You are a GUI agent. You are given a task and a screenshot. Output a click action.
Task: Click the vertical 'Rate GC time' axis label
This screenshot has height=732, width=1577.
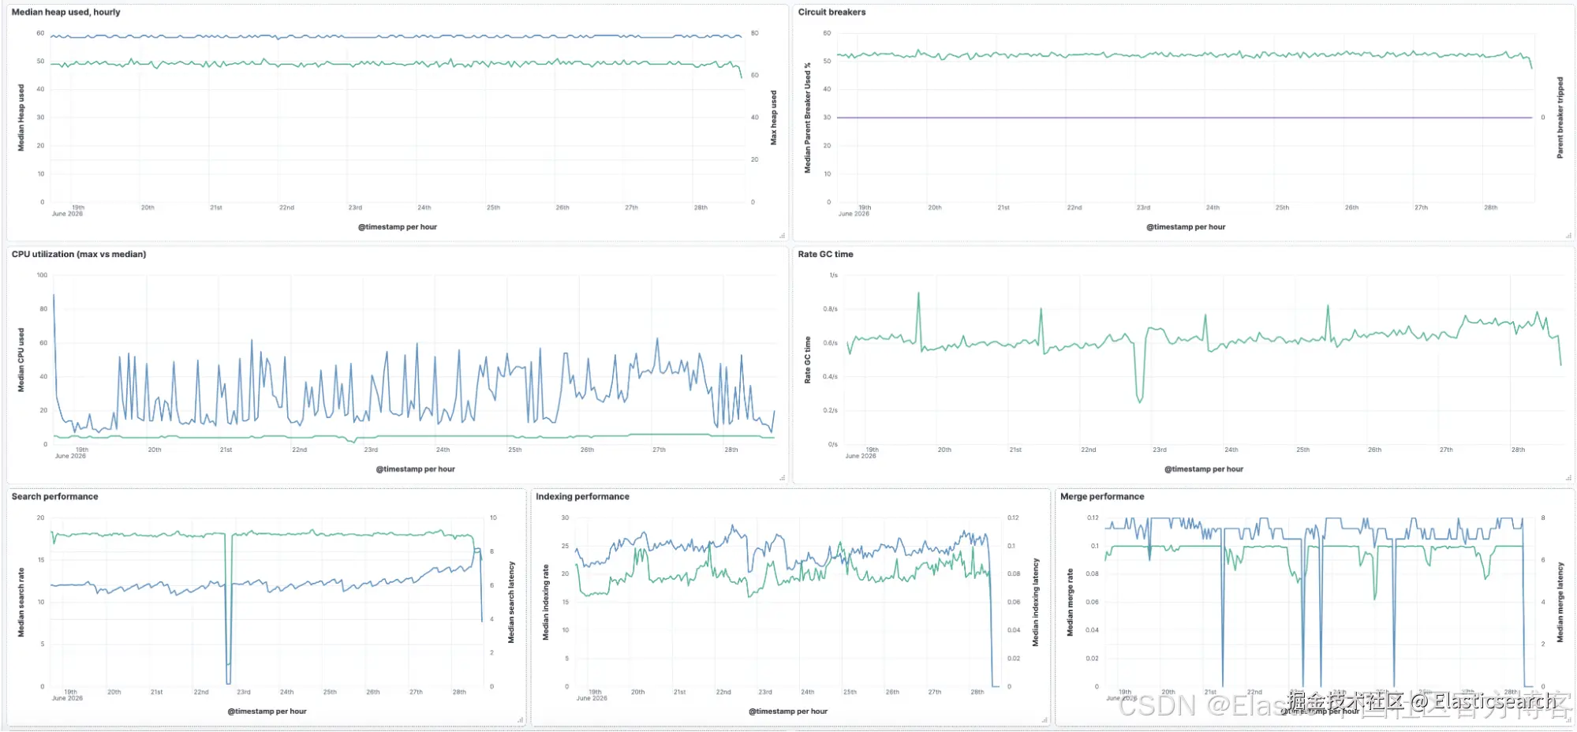point(807,360)
